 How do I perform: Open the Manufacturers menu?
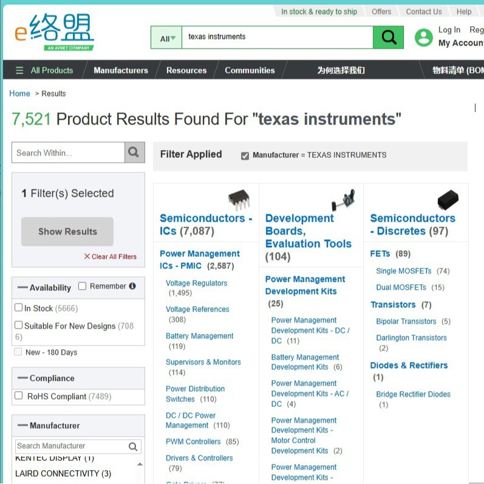tap(121, 70)
